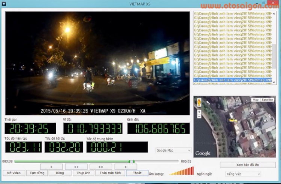The image size is (281, 184).
Task: Adjust the Âm lượng volume bars
Action: tap(182, 171)
